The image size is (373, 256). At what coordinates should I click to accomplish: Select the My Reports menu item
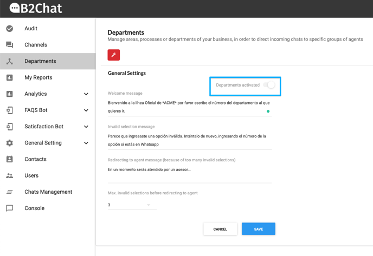pyautogui.click(x=48, y=77)
